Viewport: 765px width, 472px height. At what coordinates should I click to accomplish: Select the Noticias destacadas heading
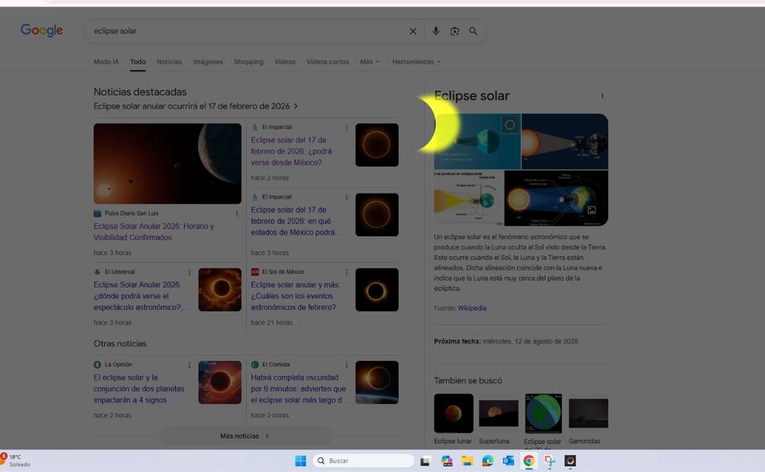(x=140, y=92)
